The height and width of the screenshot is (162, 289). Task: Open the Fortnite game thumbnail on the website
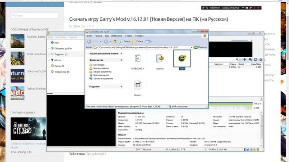(18, 41)
